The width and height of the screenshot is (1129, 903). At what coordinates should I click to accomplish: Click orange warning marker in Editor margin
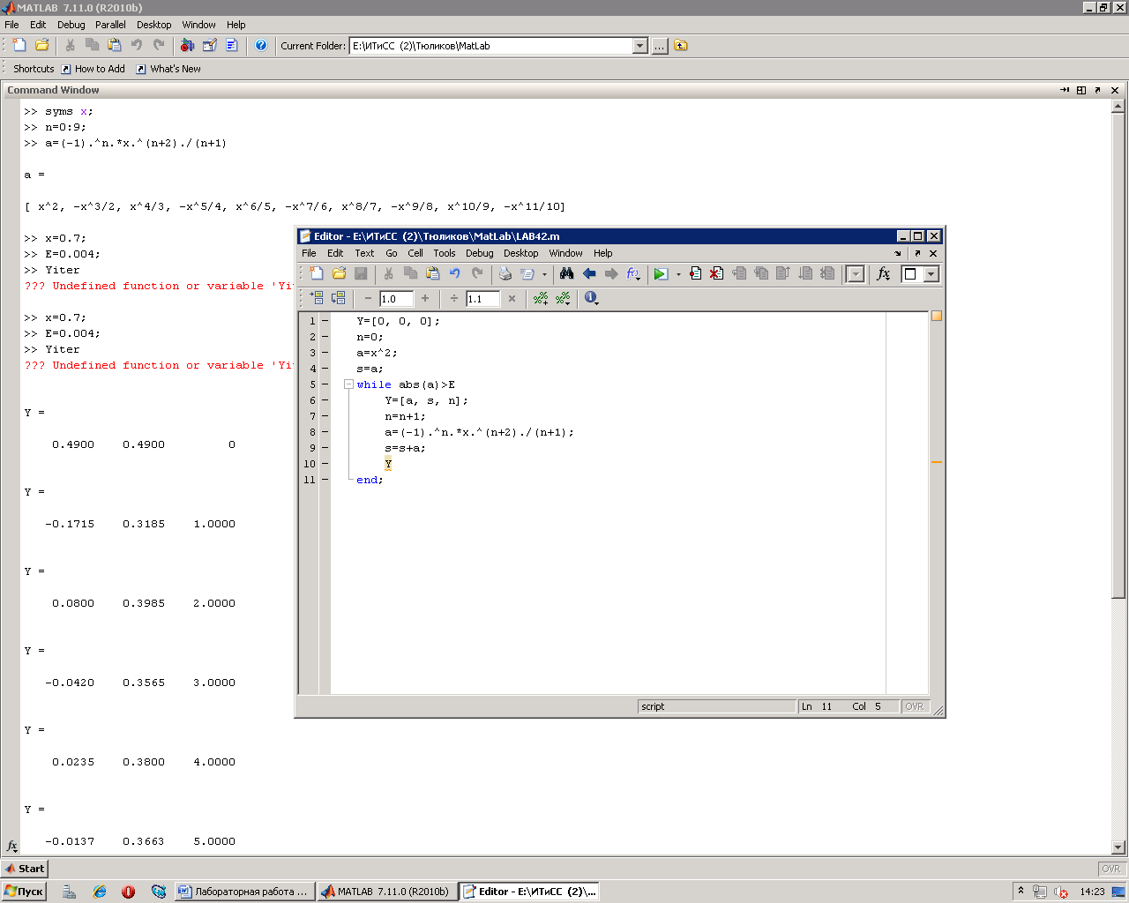coord(937,461)
